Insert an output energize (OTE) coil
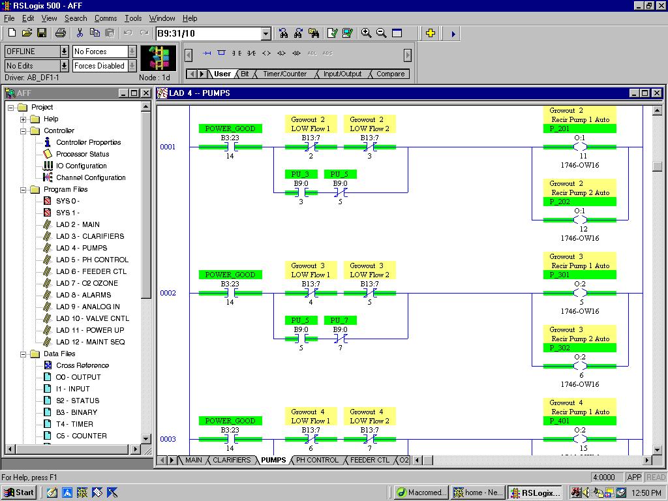The height and width of the screenshot is (501, 668). pyautogui.click(x=266, y=53)
